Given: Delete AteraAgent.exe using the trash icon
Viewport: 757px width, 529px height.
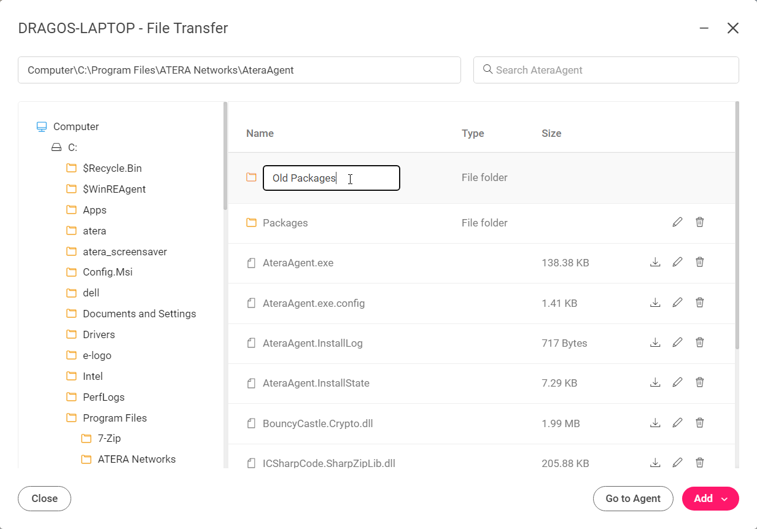Looking at the screenshot, I should [699, 263].
